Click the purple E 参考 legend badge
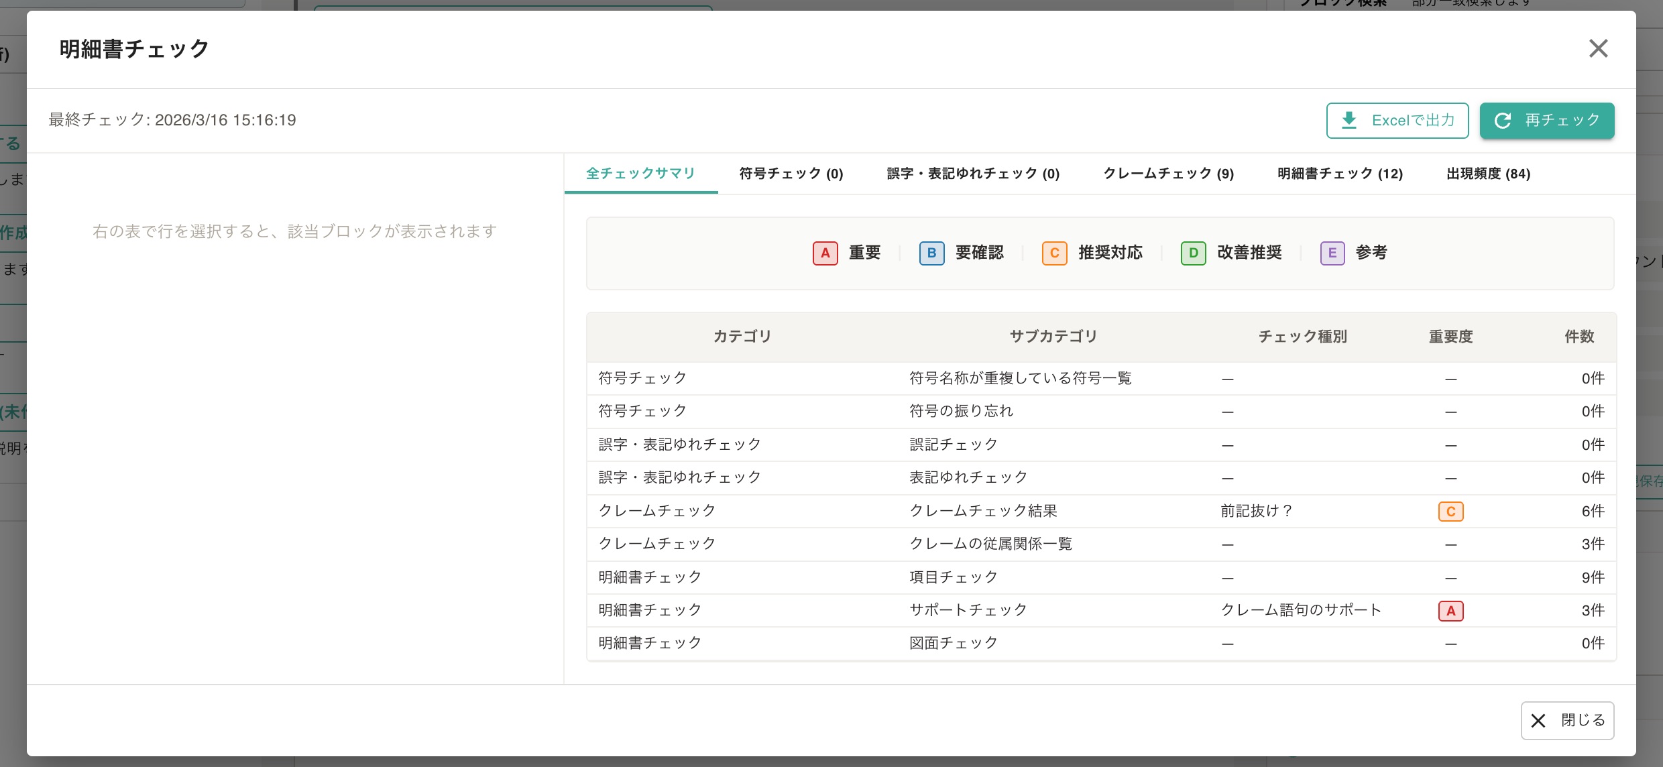 (1332, 253)
